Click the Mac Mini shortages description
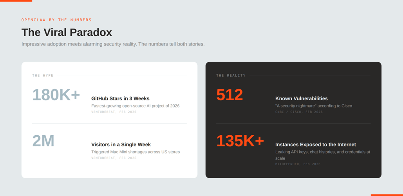This screenshot has height=196, width=403. pos(135,152)
